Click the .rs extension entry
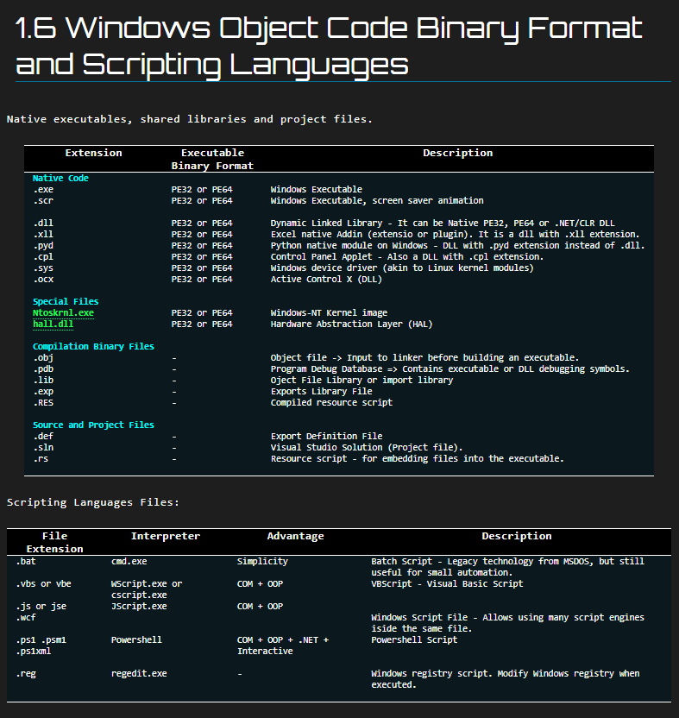Screen dimensions: 679x718 [41, 459]
